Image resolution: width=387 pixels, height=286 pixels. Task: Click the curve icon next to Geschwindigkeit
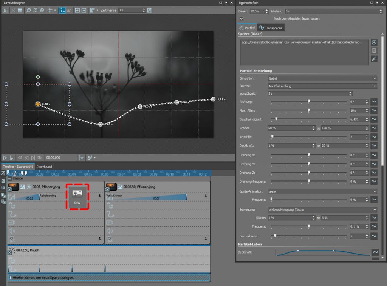[374, 119]
